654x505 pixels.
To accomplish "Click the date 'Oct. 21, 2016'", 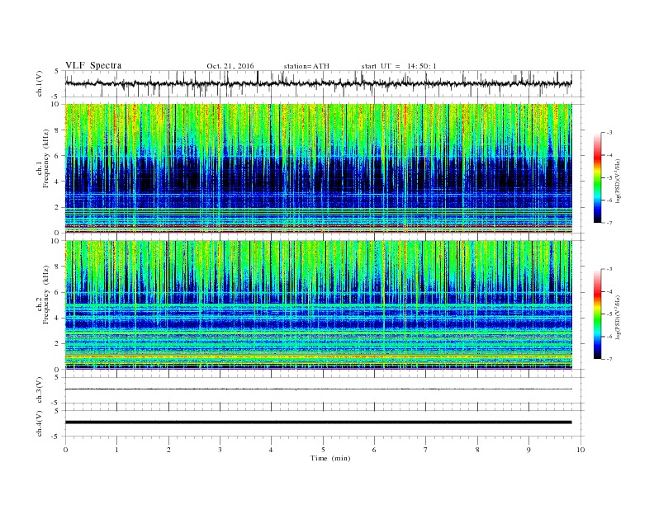I will point(230,66).
